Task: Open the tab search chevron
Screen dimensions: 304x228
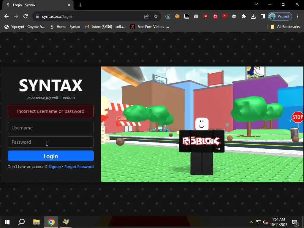Action: pyautogui.click(x=256, y=4)
